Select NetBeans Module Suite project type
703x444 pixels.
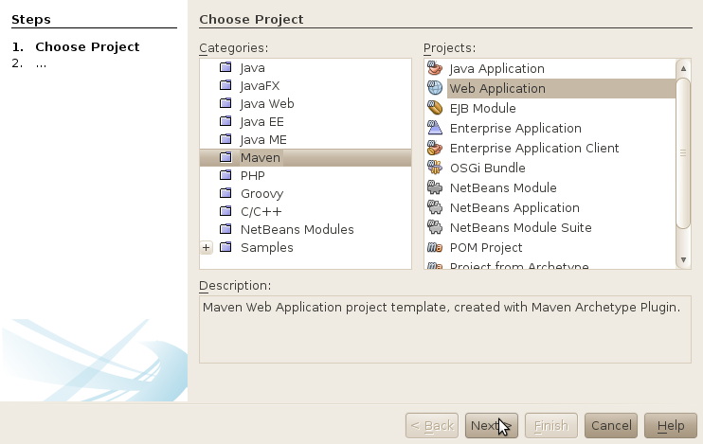point(520,227)
